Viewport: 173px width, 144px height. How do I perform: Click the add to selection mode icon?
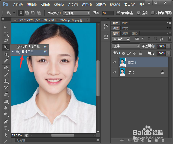tap(27, 13)
